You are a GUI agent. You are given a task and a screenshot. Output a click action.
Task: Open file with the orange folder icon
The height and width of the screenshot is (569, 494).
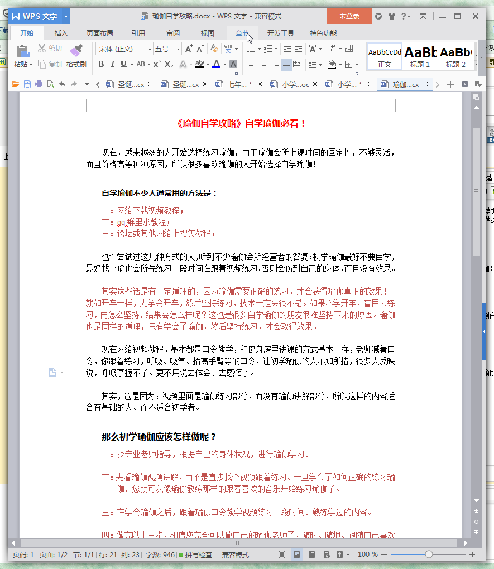point(15,84)
